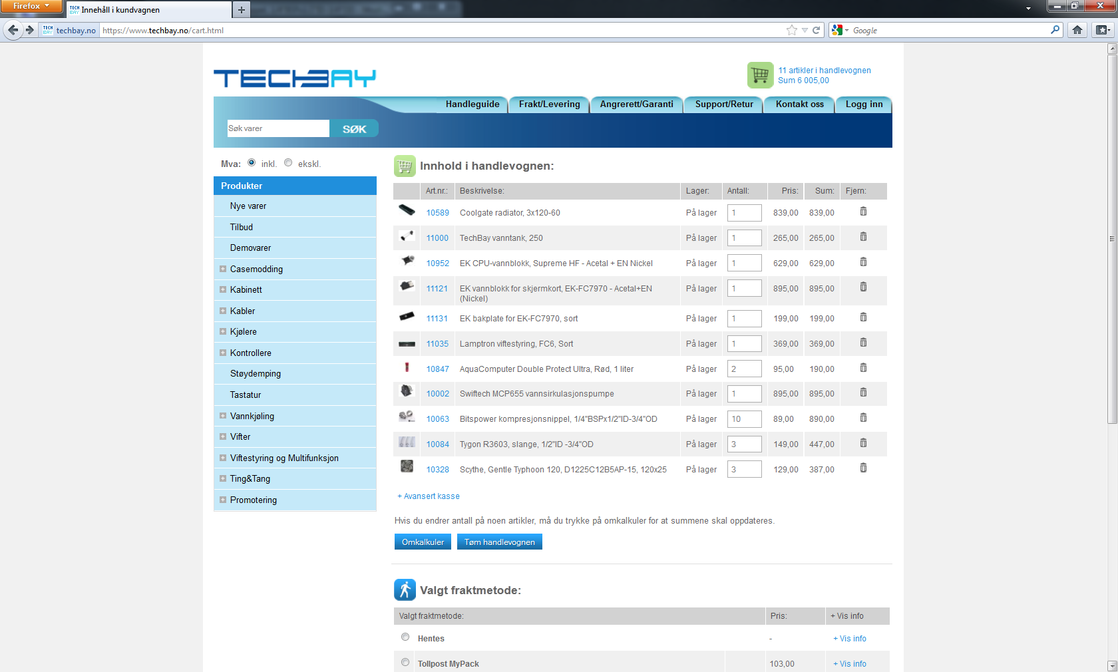
Task: Open the Angrerett/Garanti tab
Action: [x=637, y=104]
